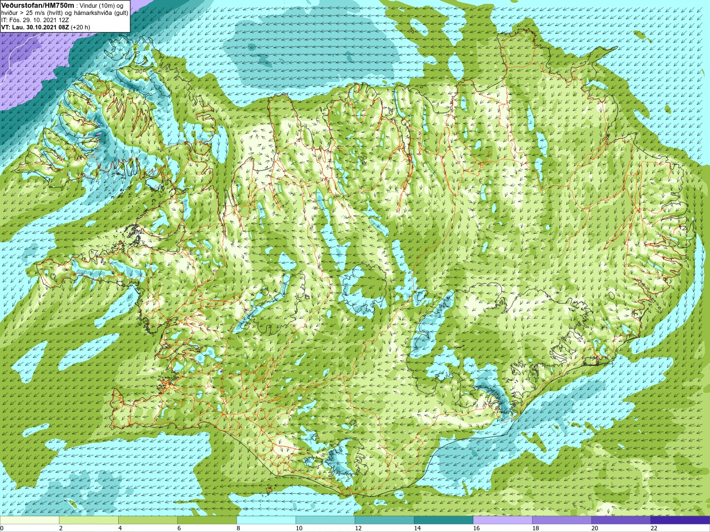This screenshot has height=532, width=710.
Task: Click the legend scale label '10'
Action: point(299,528)
